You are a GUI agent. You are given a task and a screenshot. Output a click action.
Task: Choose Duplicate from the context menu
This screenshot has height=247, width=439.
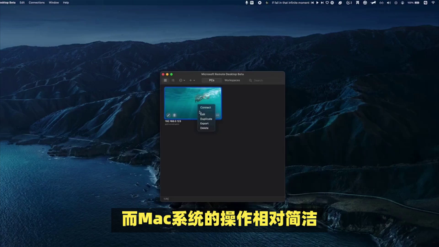(x=206, y=119)
